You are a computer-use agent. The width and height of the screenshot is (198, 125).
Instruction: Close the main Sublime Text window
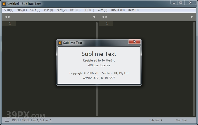coord(190,3)
